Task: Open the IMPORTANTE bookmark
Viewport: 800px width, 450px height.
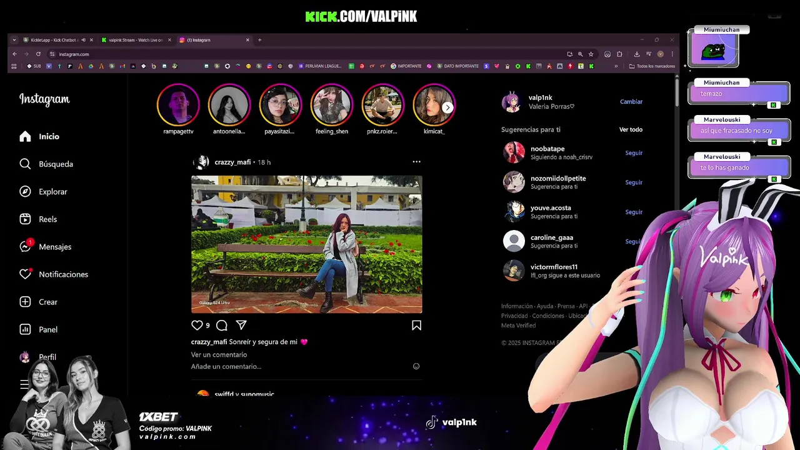Action: 406,66
